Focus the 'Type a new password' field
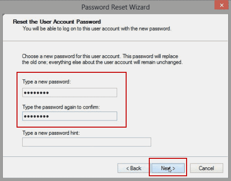231x181 pixels. [69, 93]
